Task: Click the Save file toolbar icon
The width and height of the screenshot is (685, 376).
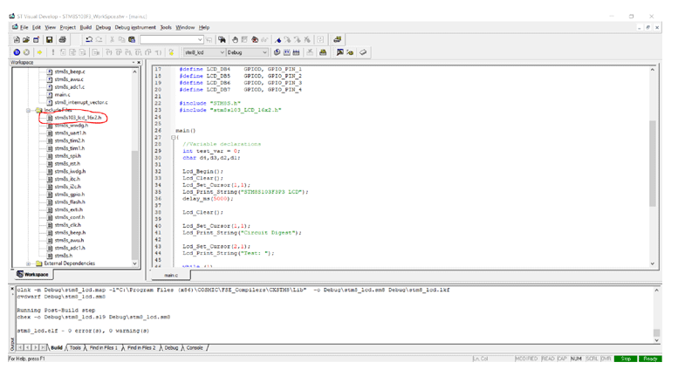Action: [x=49, y=39]
